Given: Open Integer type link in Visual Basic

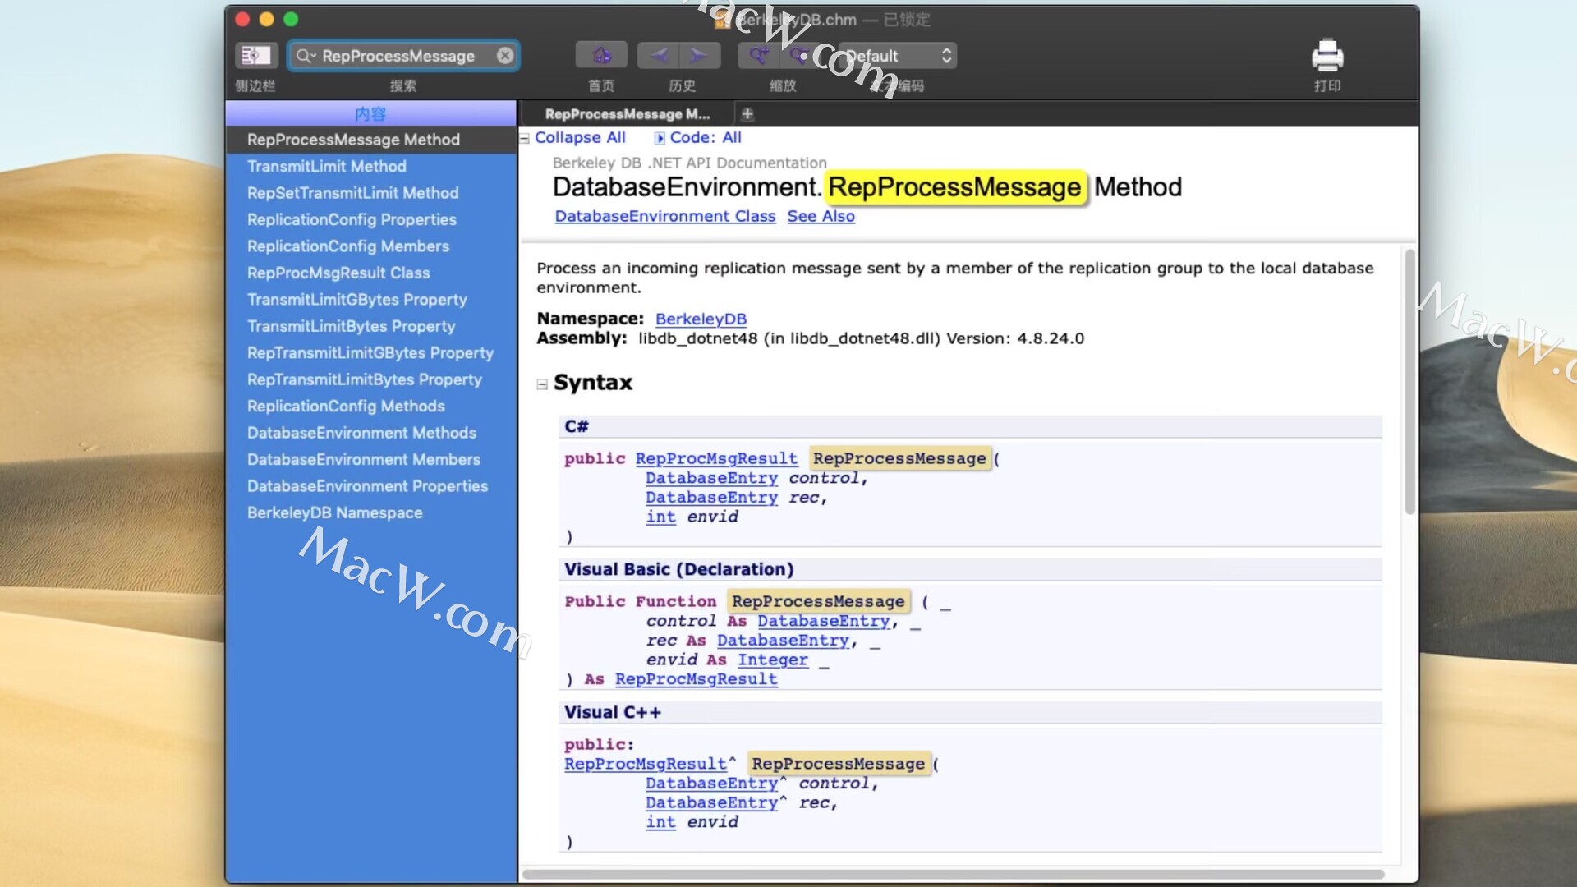Looking at the screenshot, I should click(773, 660).
